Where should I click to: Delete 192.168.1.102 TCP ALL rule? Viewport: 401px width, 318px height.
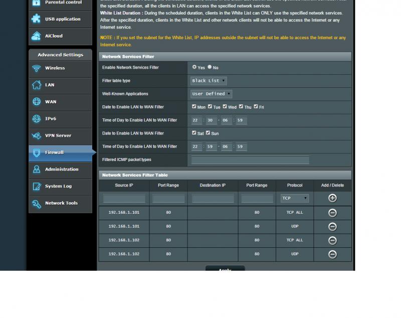[332, 240]
